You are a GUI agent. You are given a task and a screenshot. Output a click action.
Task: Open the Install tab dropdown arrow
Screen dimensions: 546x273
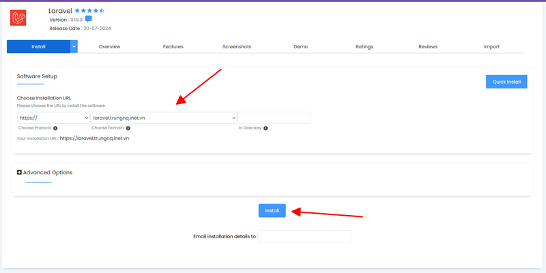pos(74,46)
